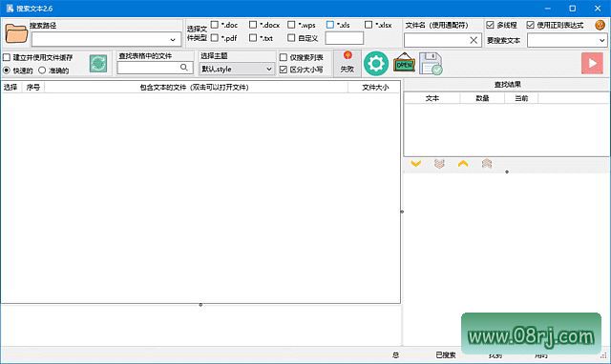The height and width of the screenshot is (364, 611).
Task: Click the 失败 status button
Action: click(348, 63)
